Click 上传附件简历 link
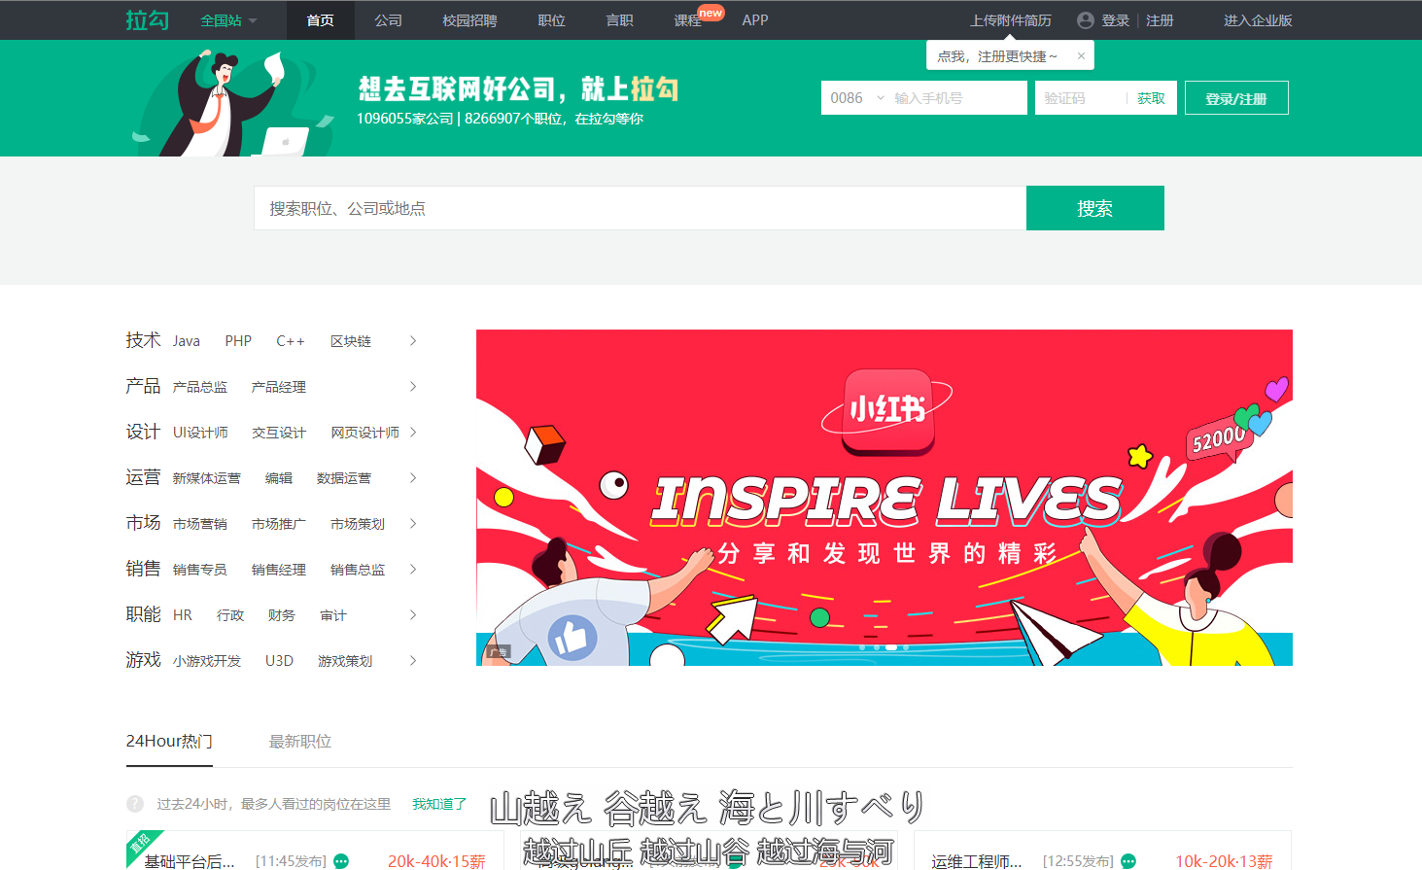1422x870 pixels. 1011,20
